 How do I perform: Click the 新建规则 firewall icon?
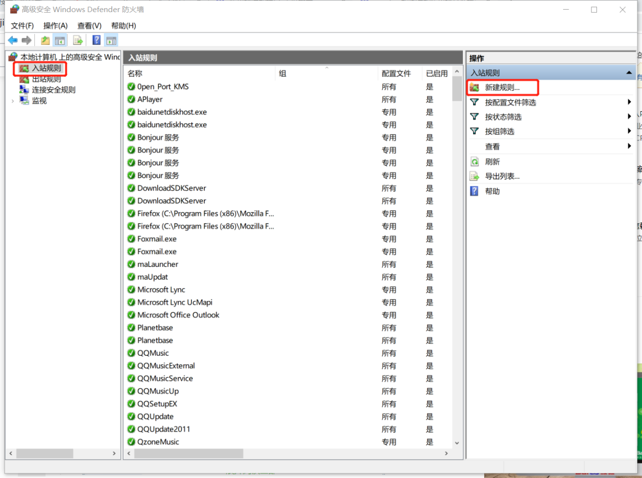coord(475,87)
